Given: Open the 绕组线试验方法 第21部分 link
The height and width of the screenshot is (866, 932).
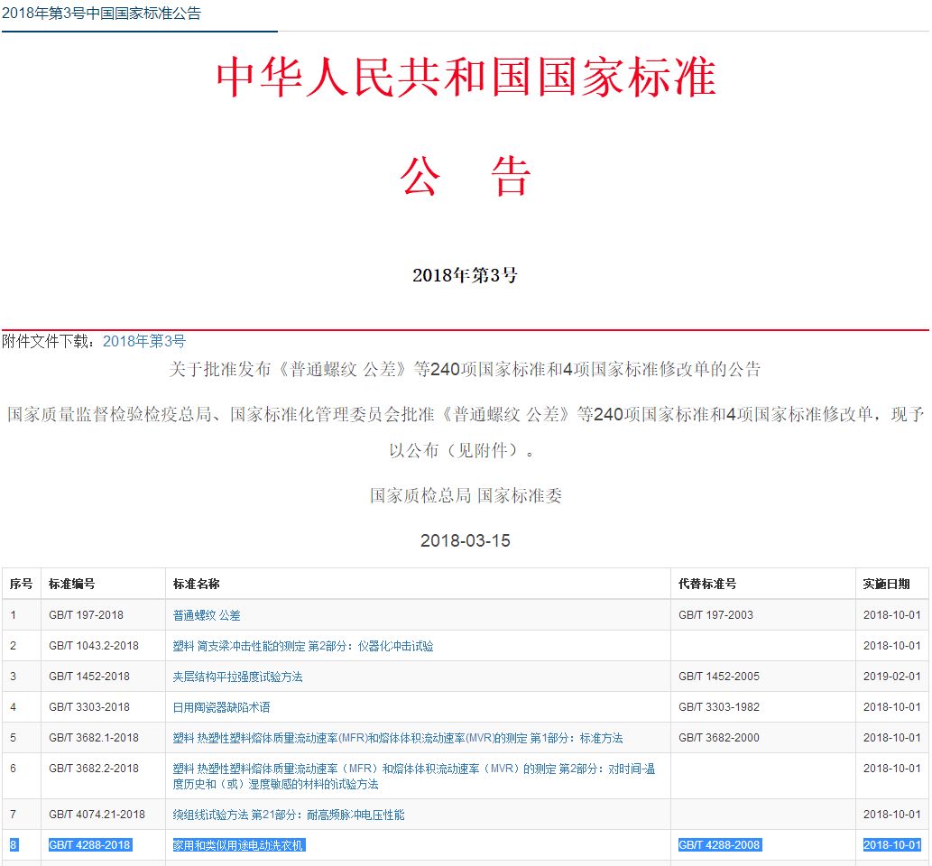Looking at the screenshot, I should tap(289, 815).
